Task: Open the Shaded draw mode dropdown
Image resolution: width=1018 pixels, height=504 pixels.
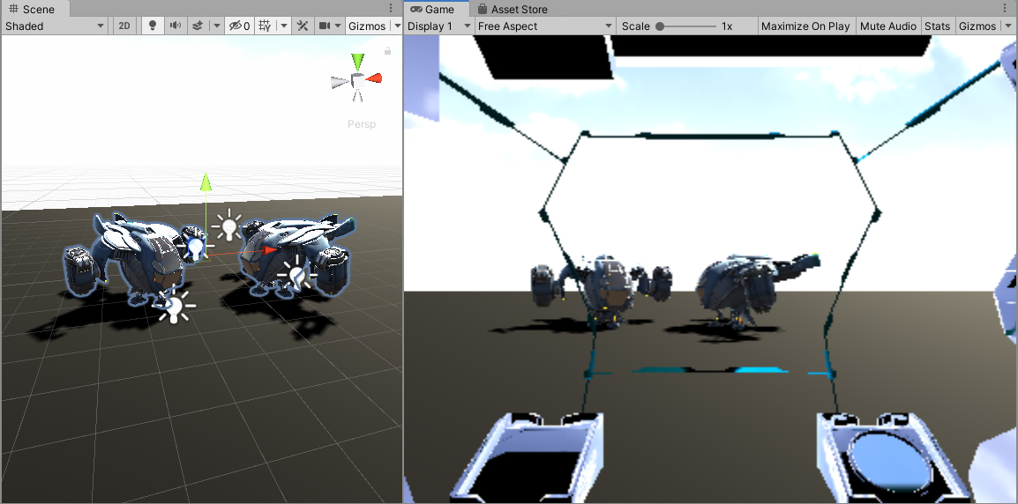Action: coord(55,26)
